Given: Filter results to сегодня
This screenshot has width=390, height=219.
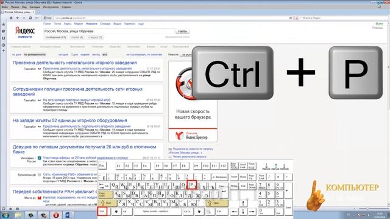Looking at the screenshot, I should pos(63,54).
